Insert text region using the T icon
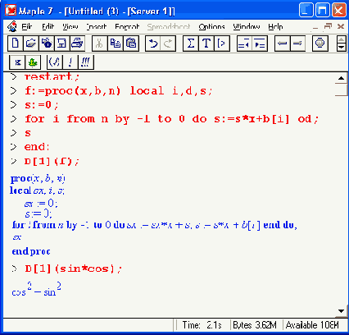 206,44
